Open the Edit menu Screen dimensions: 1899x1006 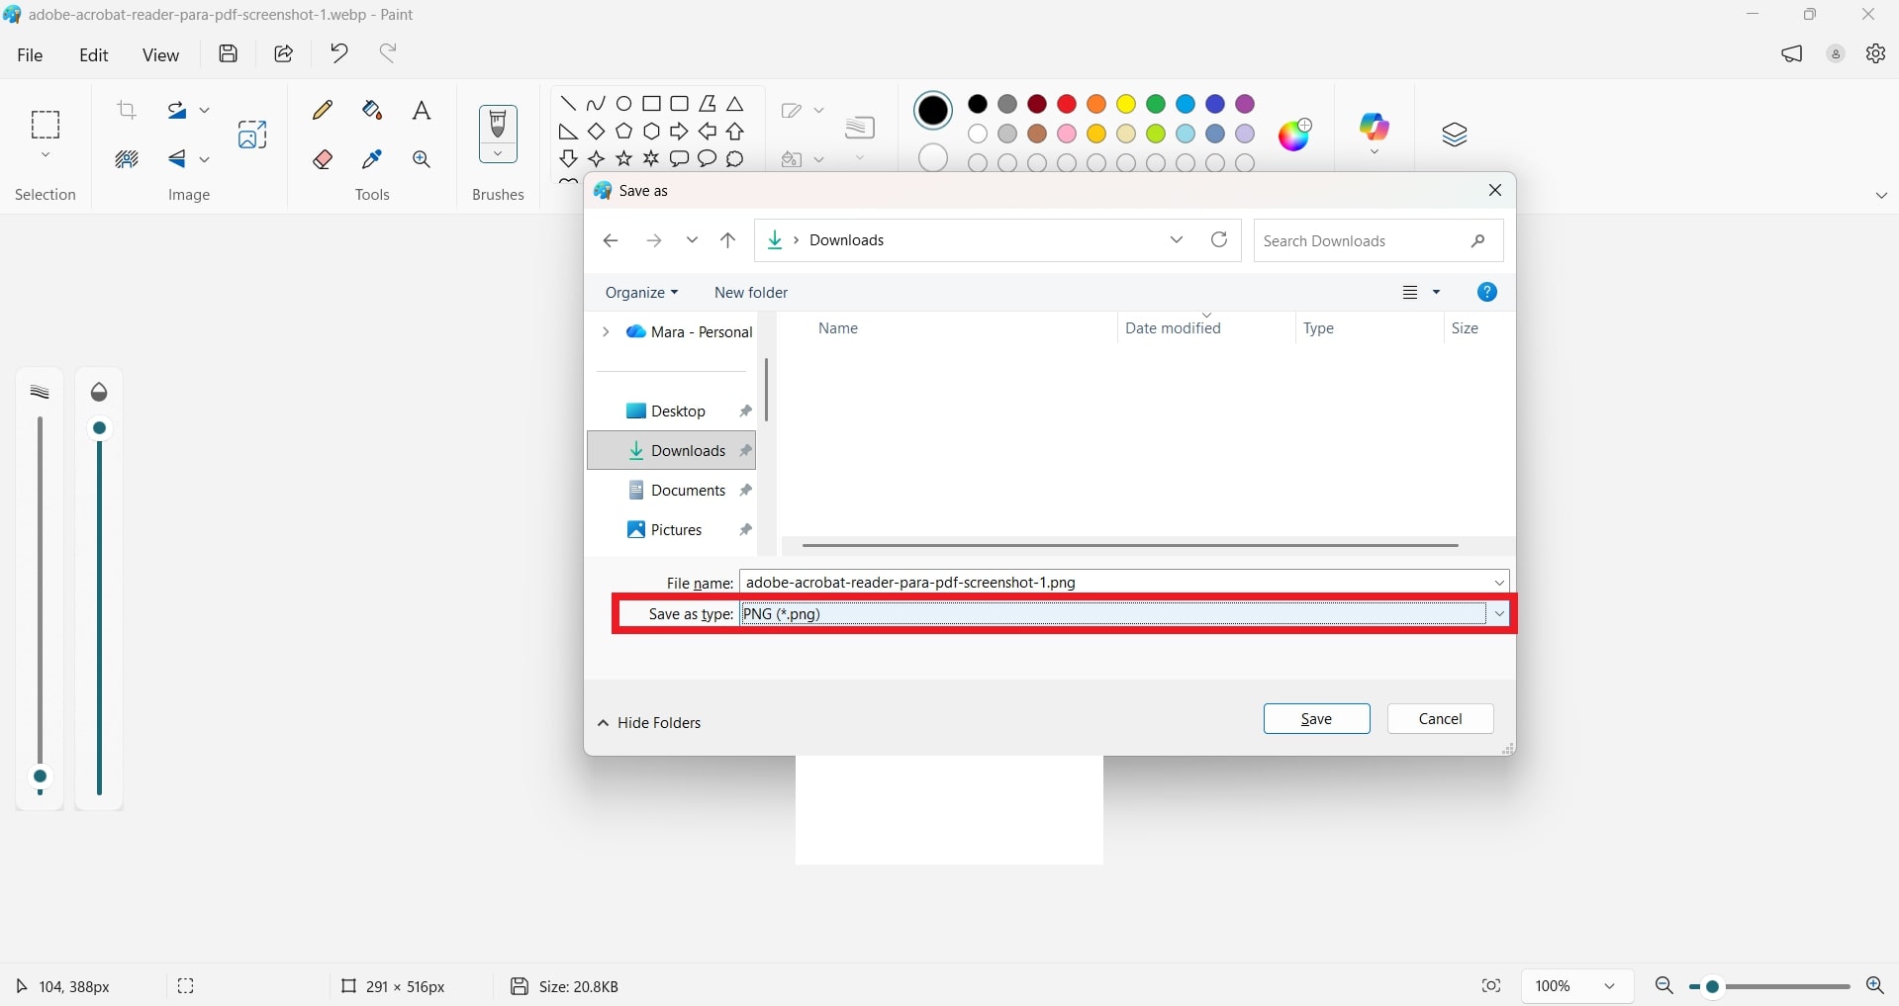click(94, 55)
